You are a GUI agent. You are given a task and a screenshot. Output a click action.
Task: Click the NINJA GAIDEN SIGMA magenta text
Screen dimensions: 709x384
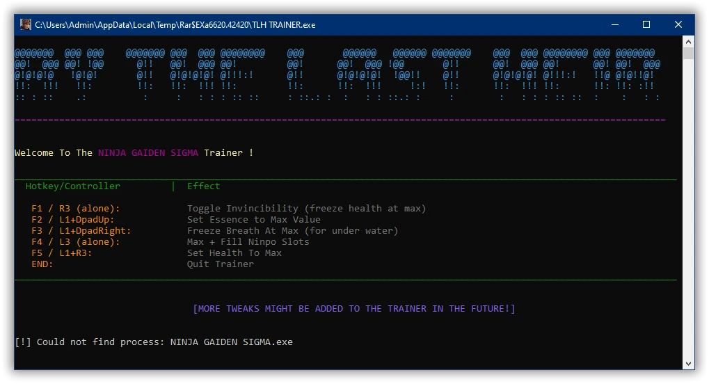tap(148, 153)
